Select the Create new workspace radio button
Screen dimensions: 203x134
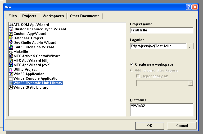click(x=132, y=64)
